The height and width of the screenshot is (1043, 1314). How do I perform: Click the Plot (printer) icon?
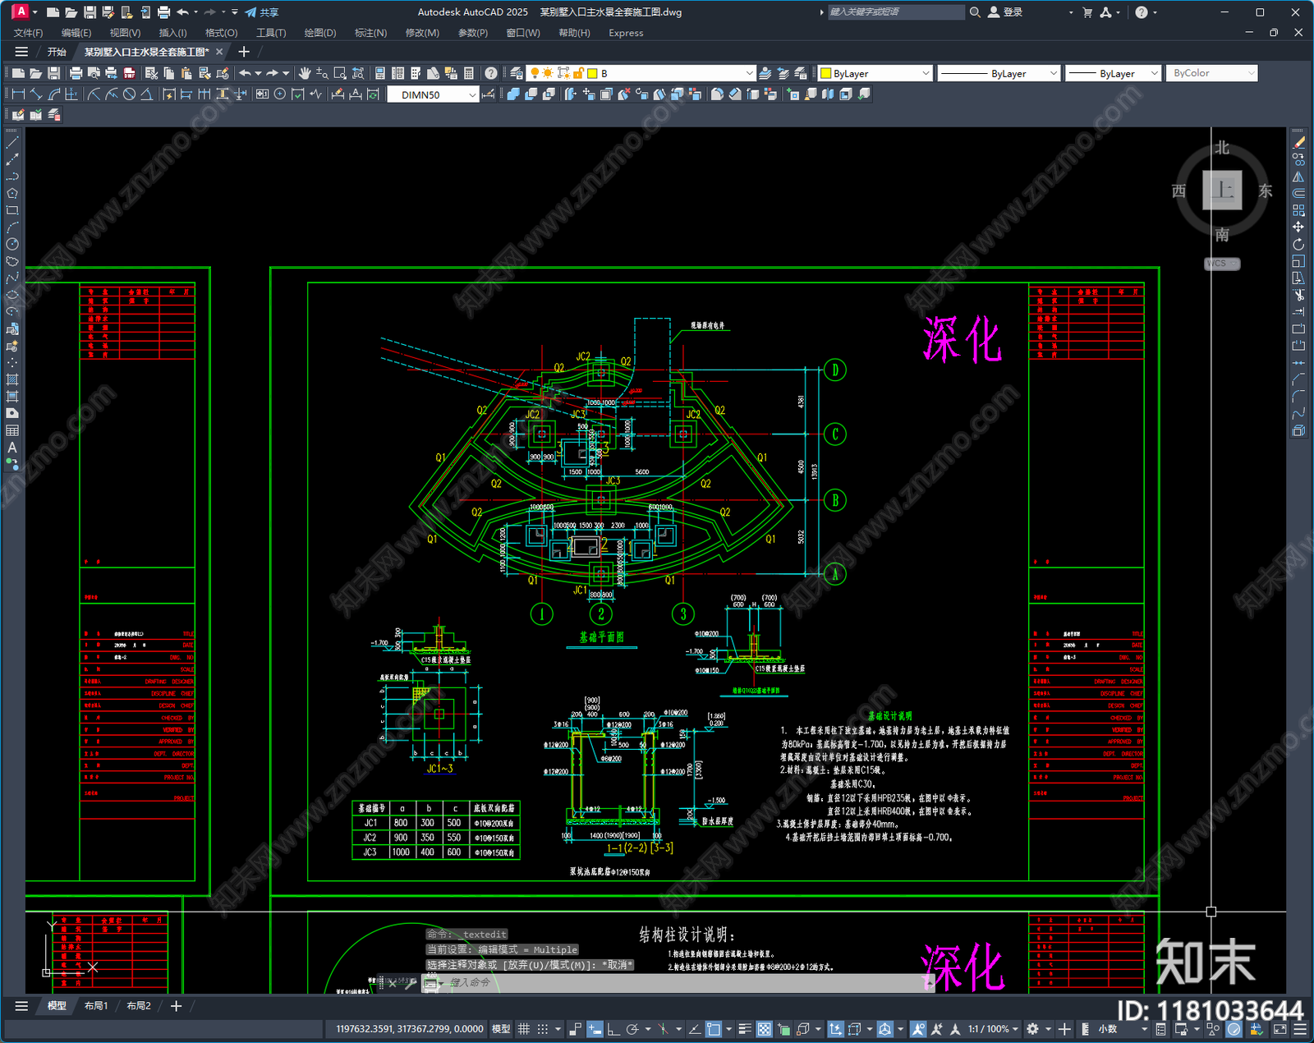[x=76, y=73]
